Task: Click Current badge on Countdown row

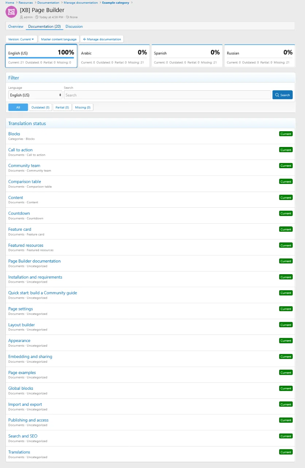Action: coord(286,214)
